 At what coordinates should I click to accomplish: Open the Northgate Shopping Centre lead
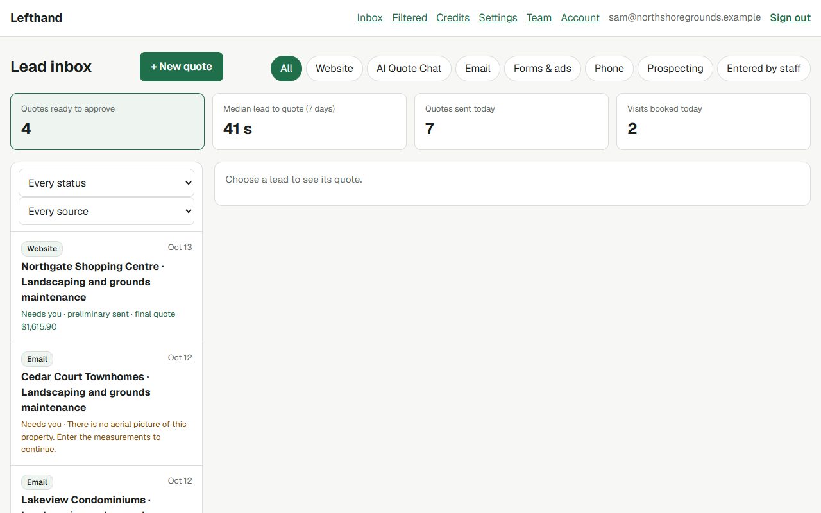tap(106, 287)
